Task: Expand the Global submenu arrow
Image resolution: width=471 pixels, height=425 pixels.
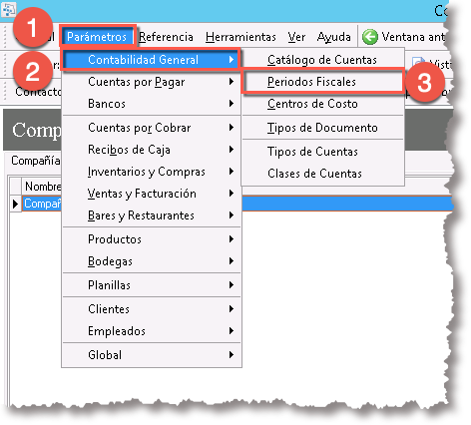Action: 232,355
